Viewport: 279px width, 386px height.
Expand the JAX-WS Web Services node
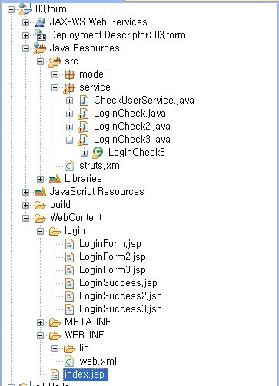pyautogui.click(x=25, y=23)
